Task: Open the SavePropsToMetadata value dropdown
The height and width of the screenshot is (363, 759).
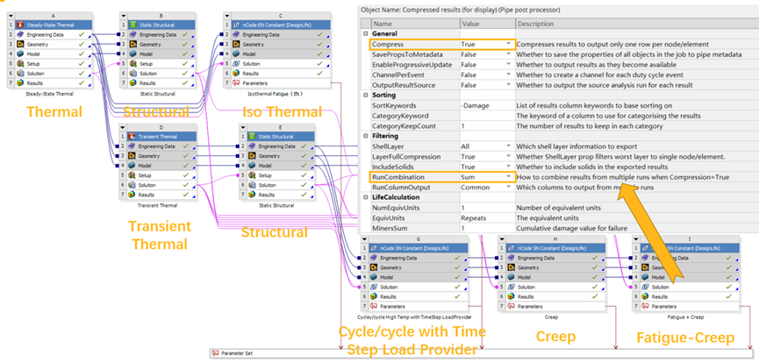Action: pyautogui.click(x=508, y=54)
